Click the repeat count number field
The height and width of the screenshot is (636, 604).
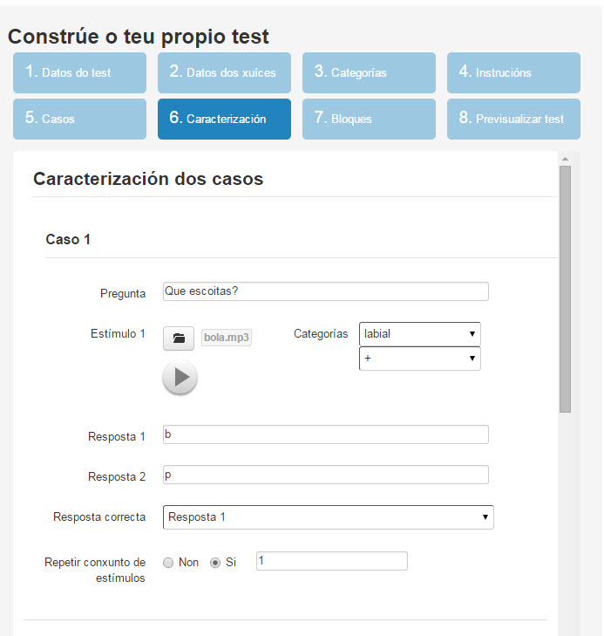click(331, 562)
